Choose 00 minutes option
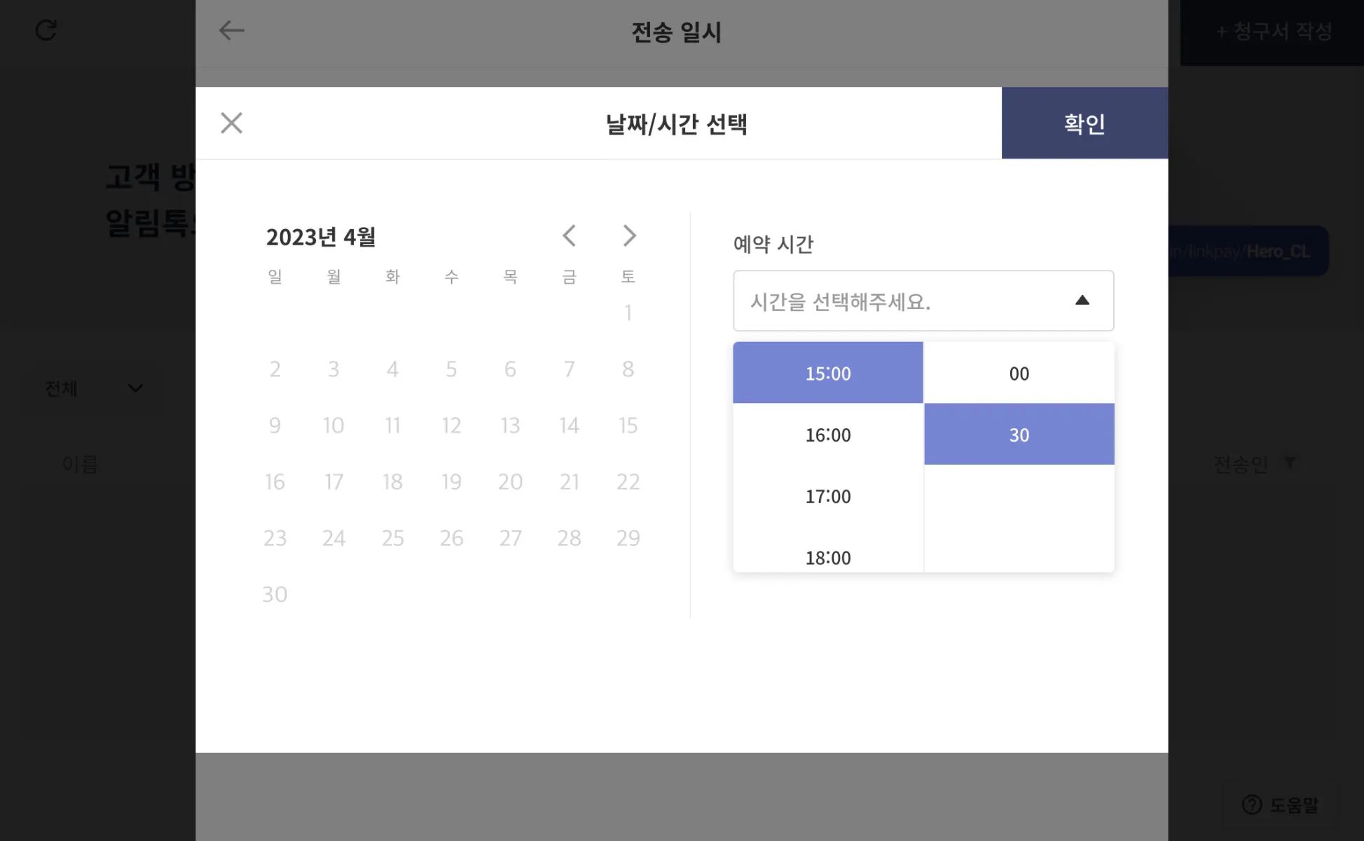Image resolution: width=1364 pixels, height=841 pixels. [1019, 373]
